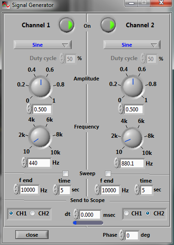Click Channel 2 sweep time field
Viewport: 174px width, 245px height.
[146, 190]
